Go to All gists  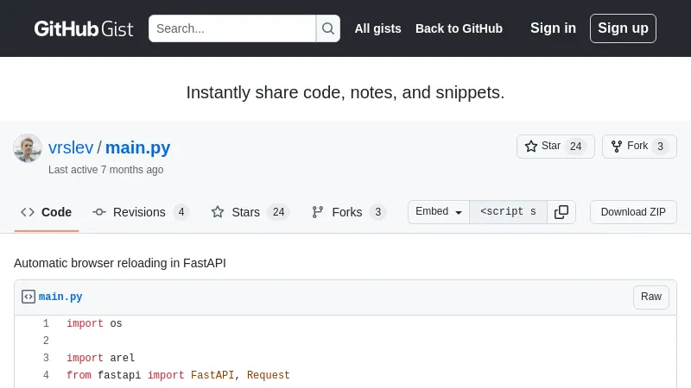click(377, 28)
